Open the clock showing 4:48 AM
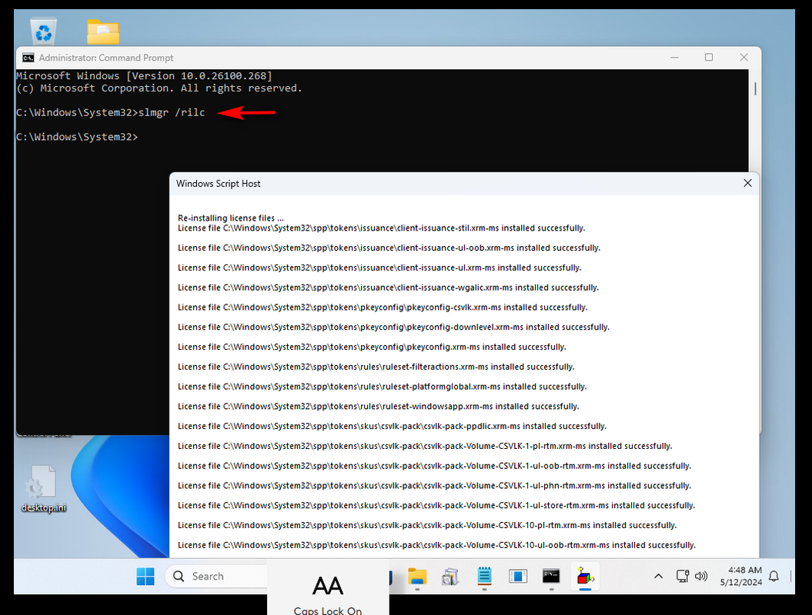Image resolution: width=812 pixels, height=615 pixels. [745, 570]
